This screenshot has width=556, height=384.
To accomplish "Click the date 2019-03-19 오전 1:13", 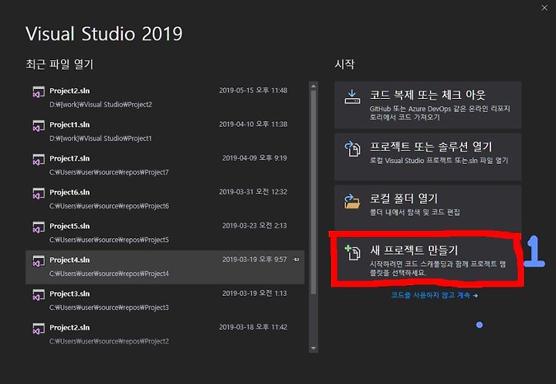I will pyautogui.click(x=255, y=294).
